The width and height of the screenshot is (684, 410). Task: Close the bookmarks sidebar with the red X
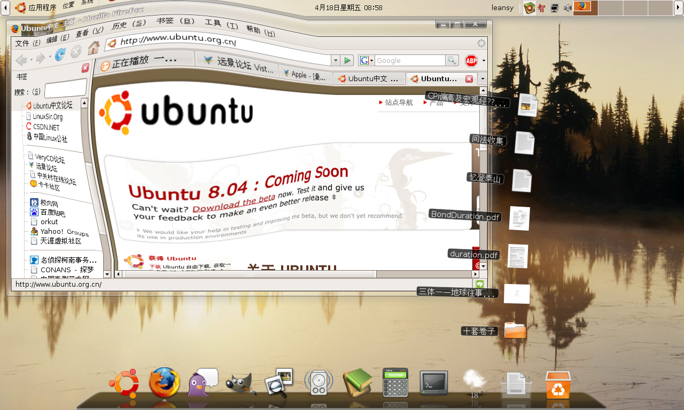tap(85, 68)
